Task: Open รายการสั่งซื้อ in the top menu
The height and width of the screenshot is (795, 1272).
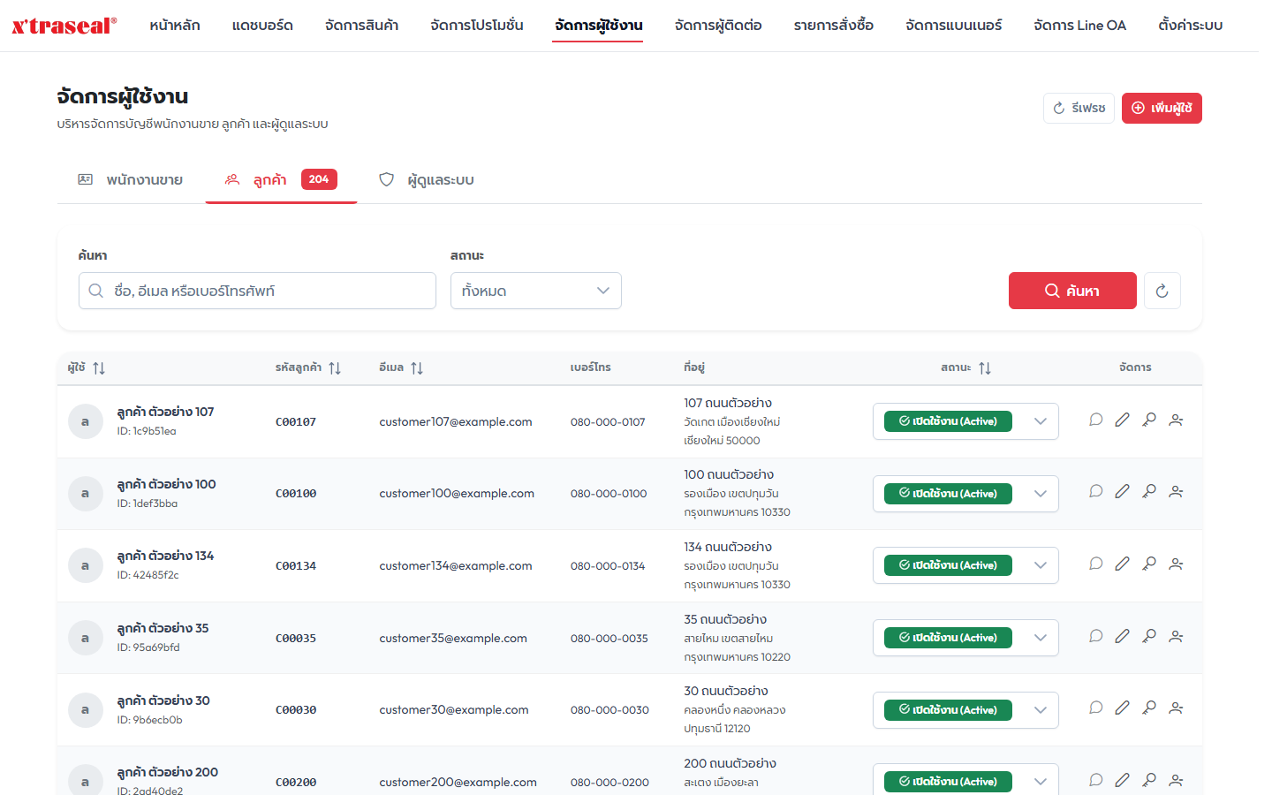Action: [834, 26]
